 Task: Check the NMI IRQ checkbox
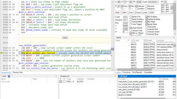(x=122, y=13)
